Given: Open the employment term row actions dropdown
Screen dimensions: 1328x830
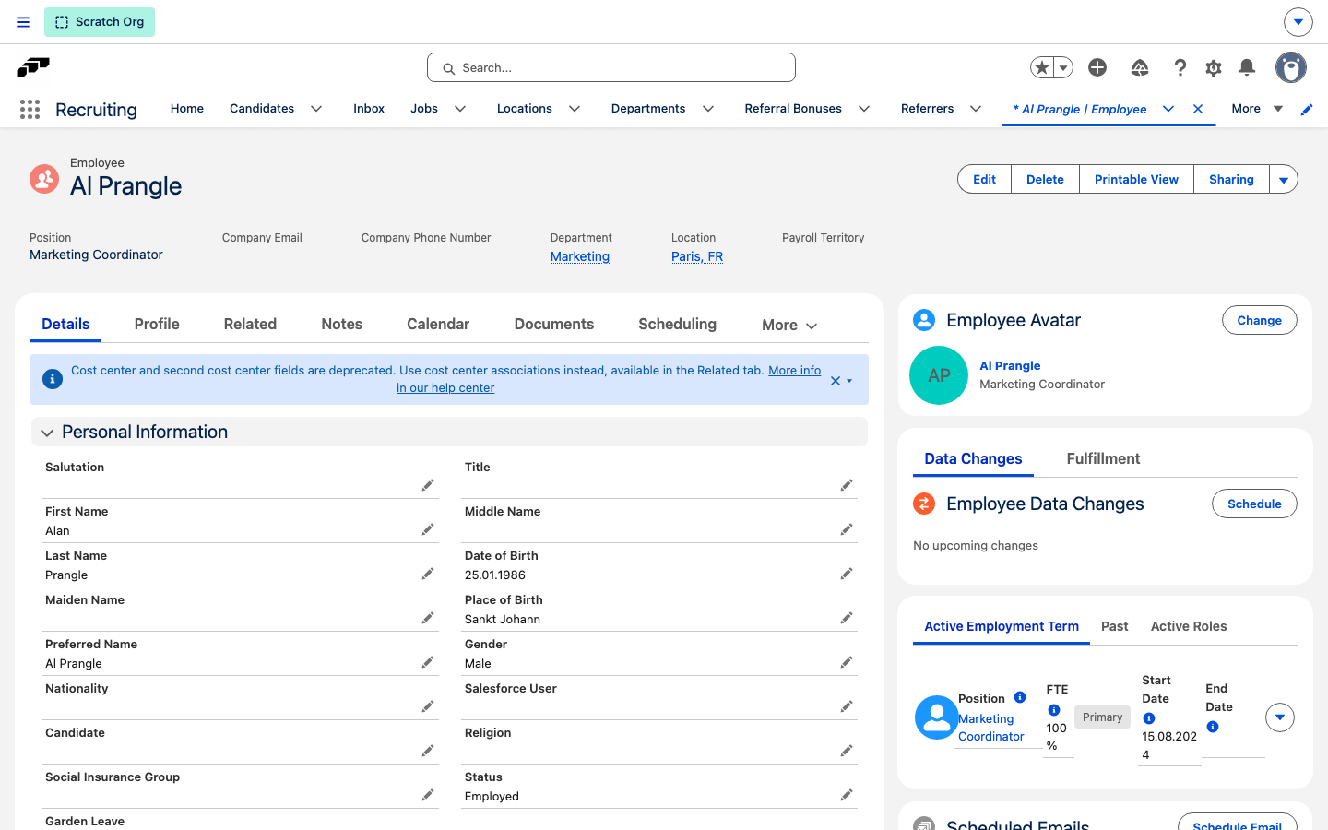Looking at the screenshot, I should [x=1280, y=717].
